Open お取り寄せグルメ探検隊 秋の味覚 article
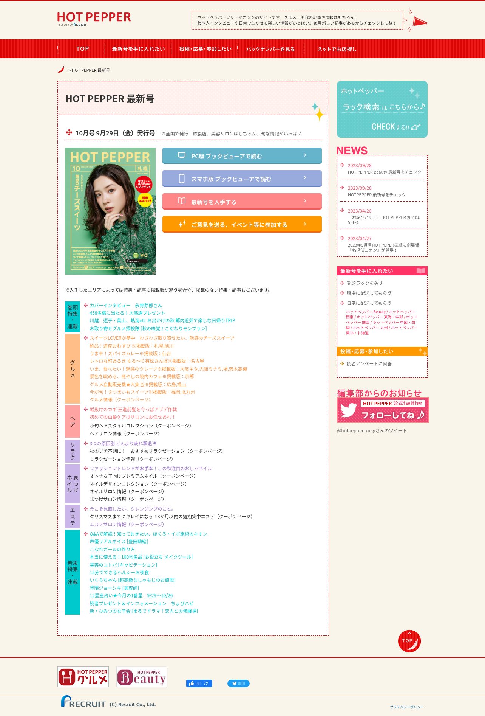Screen dimensions: 485x716 148,328
